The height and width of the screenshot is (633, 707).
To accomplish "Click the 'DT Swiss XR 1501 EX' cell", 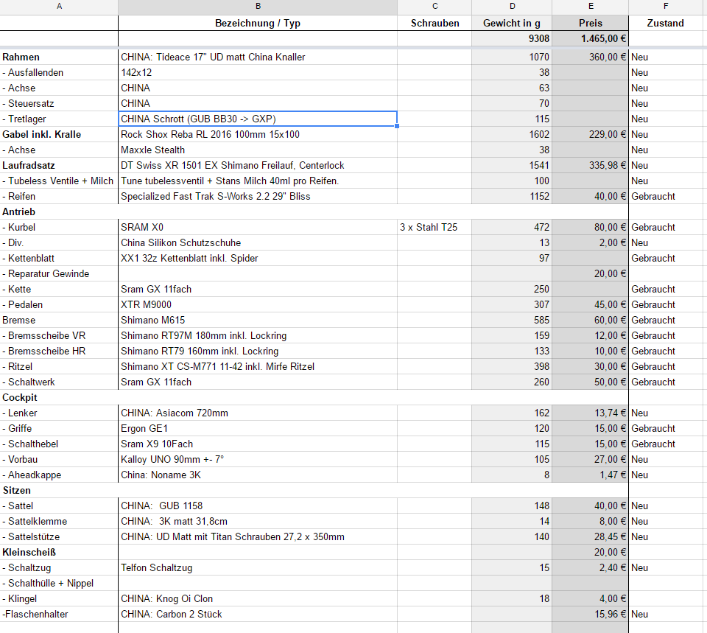I will pyautogui.click(x=257, y=165).
